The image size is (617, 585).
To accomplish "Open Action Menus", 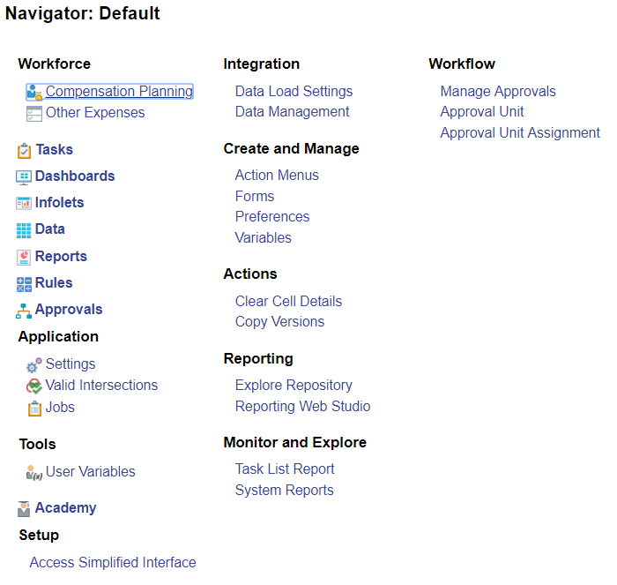I will (x=277, y=176).
